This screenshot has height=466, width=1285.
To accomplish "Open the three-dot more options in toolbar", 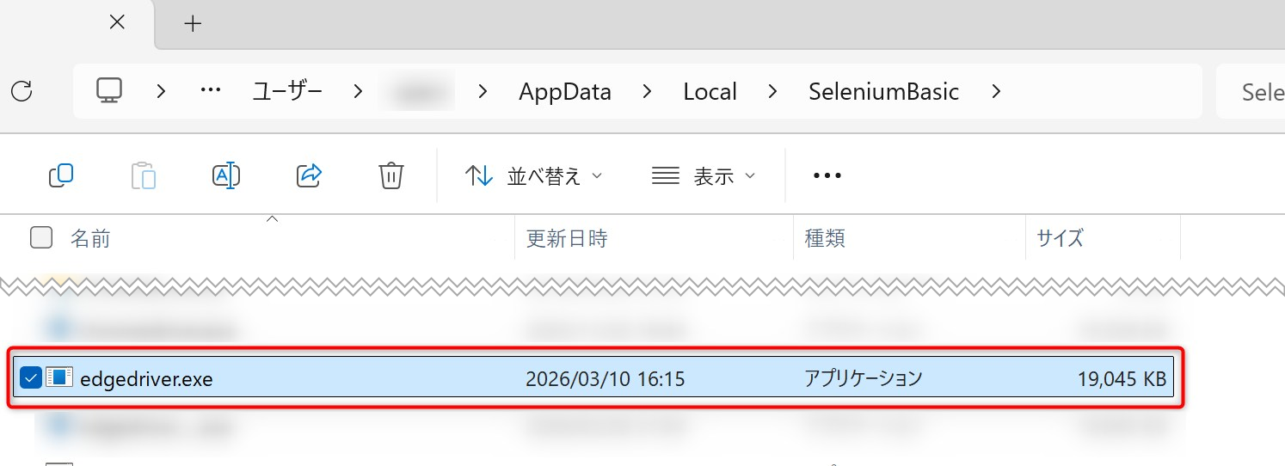I will coord(827,176).
